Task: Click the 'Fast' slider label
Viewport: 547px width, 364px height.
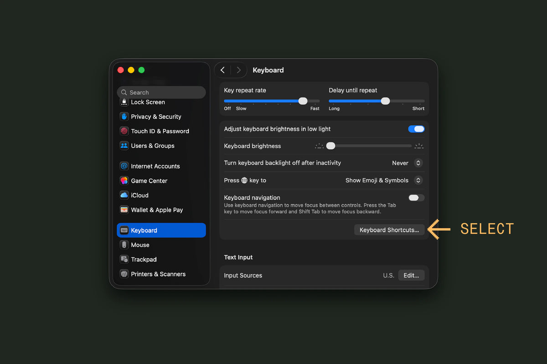Action: (x=315, y=109)
